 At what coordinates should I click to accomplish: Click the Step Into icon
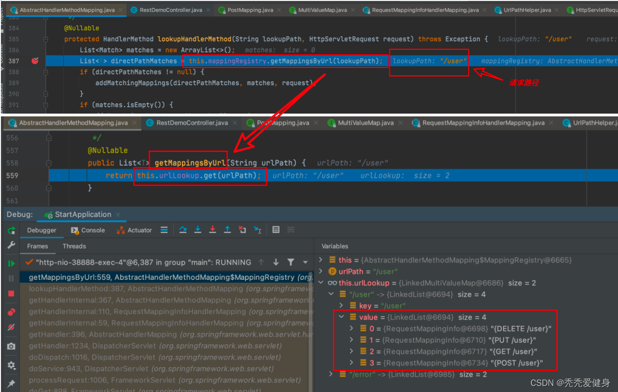point(198,230)
